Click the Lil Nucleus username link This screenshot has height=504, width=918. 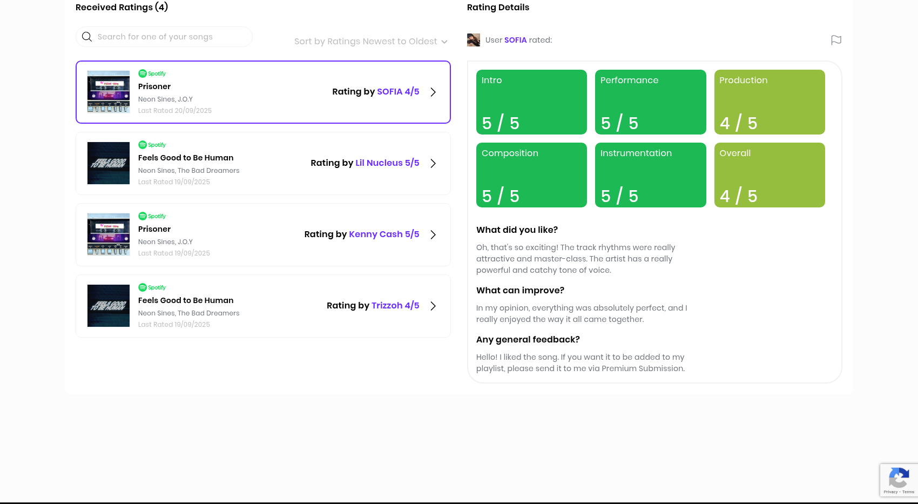tap(379, 163)
